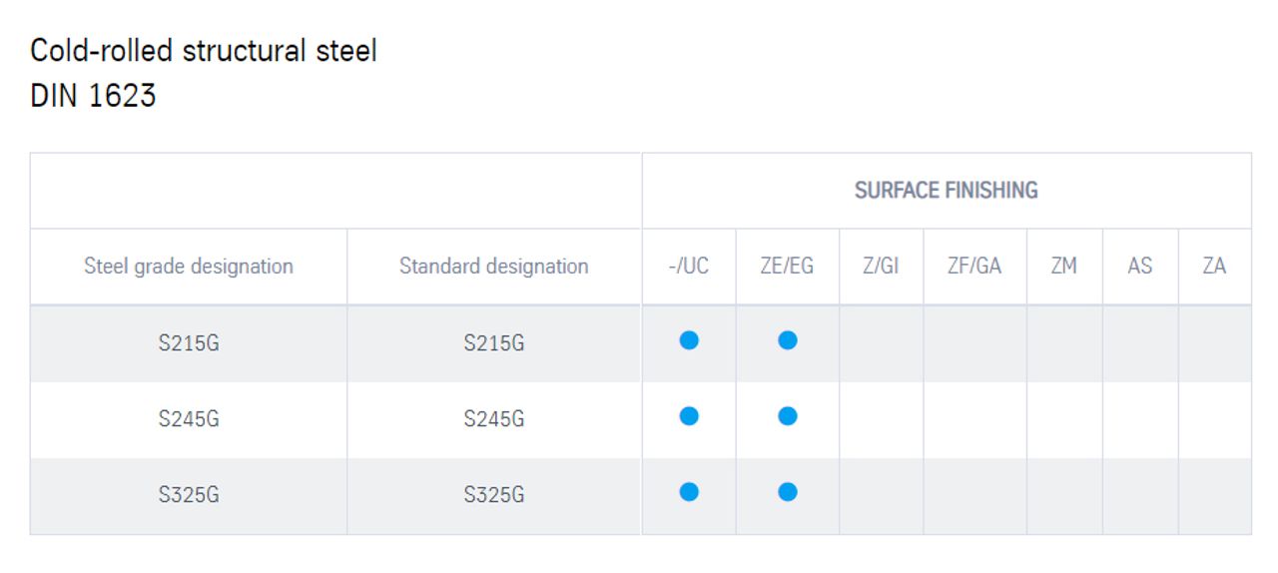Select the ZE/EG column header
This screenshot has height=573, width=1278.
(x=788, y=267)
